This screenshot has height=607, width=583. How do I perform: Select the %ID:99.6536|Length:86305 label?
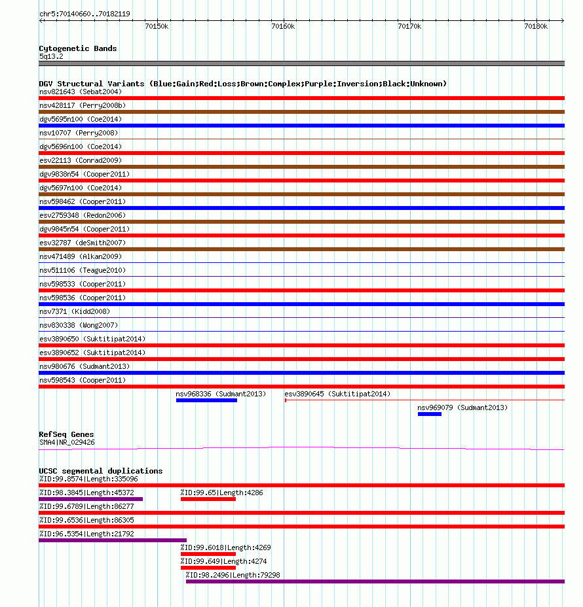87,520
